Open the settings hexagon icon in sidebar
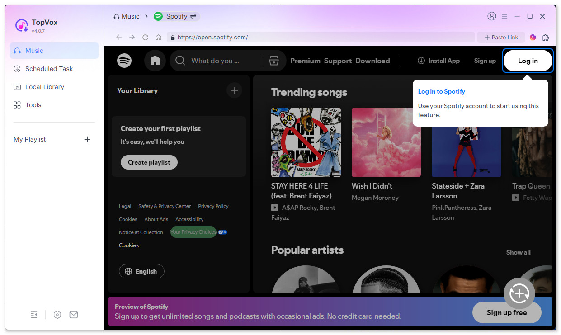Viewport: 561px width, 335px height. 57,315
